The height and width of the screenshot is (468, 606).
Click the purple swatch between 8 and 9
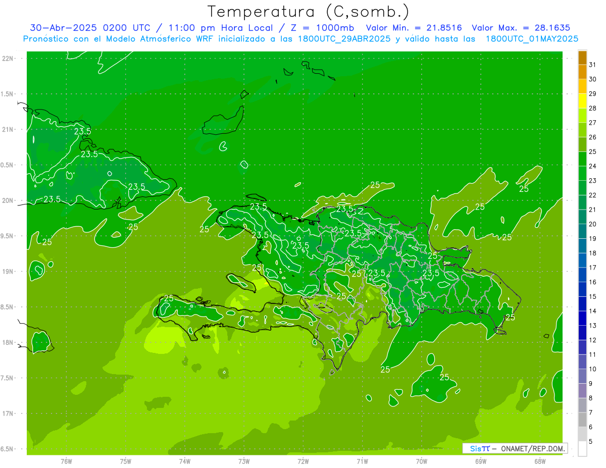coord(582,391)
